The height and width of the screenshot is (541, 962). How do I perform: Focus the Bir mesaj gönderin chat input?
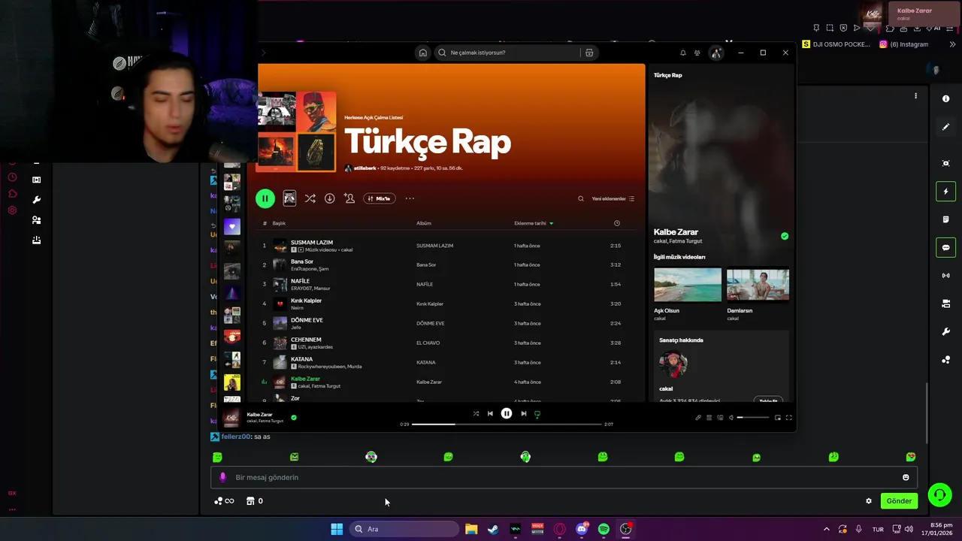pyautogui.click(x=564, y=477)
